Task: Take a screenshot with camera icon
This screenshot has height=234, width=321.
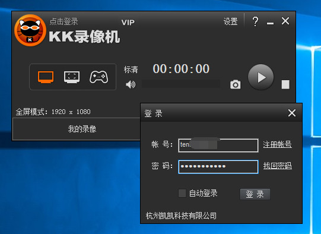Action: coord(236,84)
